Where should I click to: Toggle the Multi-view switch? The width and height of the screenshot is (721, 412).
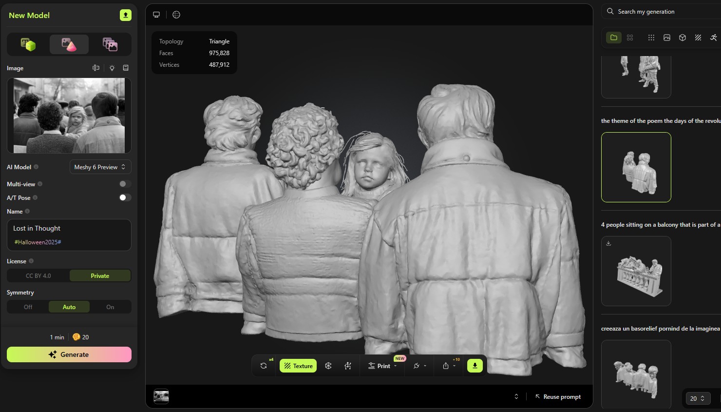point(125,184)
